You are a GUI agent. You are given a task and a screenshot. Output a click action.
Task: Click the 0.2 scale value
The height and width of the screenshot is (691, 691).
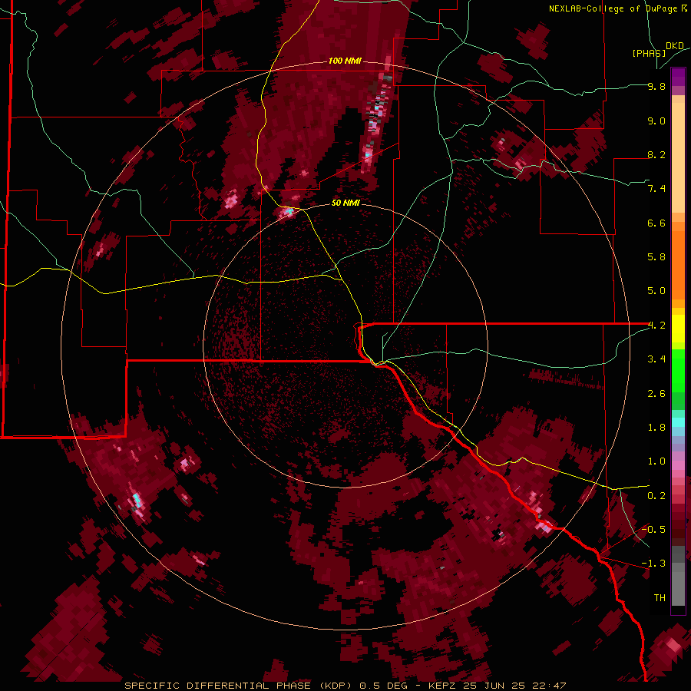[x=656, y=496]
